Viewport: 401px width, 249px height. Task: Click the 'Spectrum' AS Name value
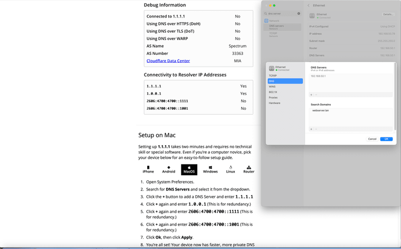pyautogui.click(x=237, y=46)
